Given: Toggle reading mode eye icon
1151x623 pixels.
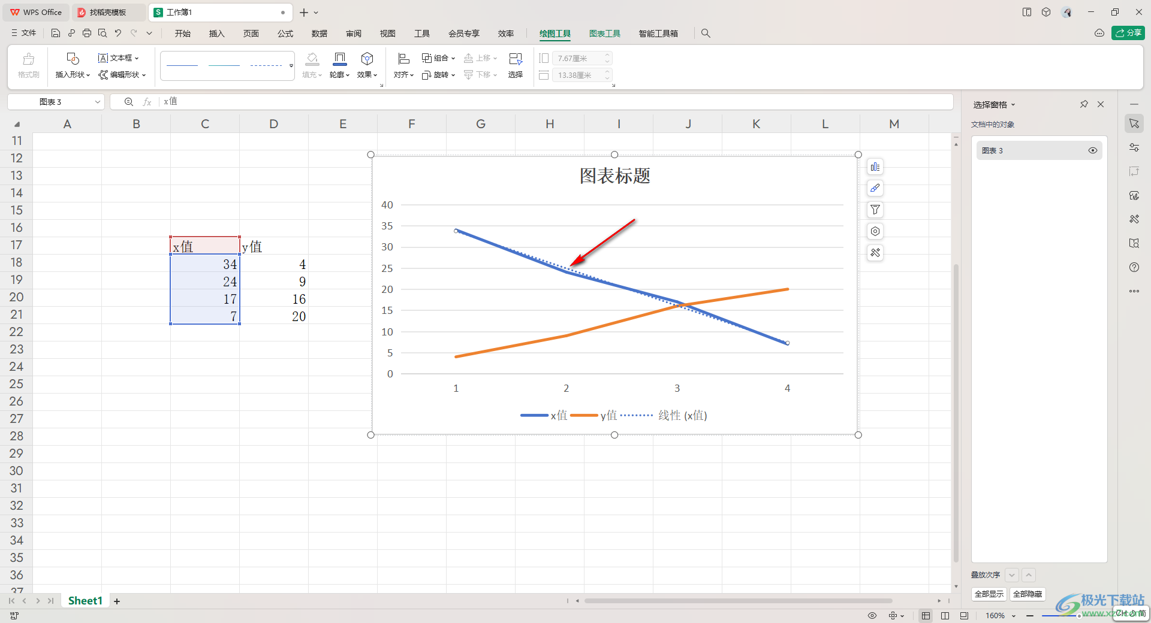Looking at the screenshot, I should point(872,616).
